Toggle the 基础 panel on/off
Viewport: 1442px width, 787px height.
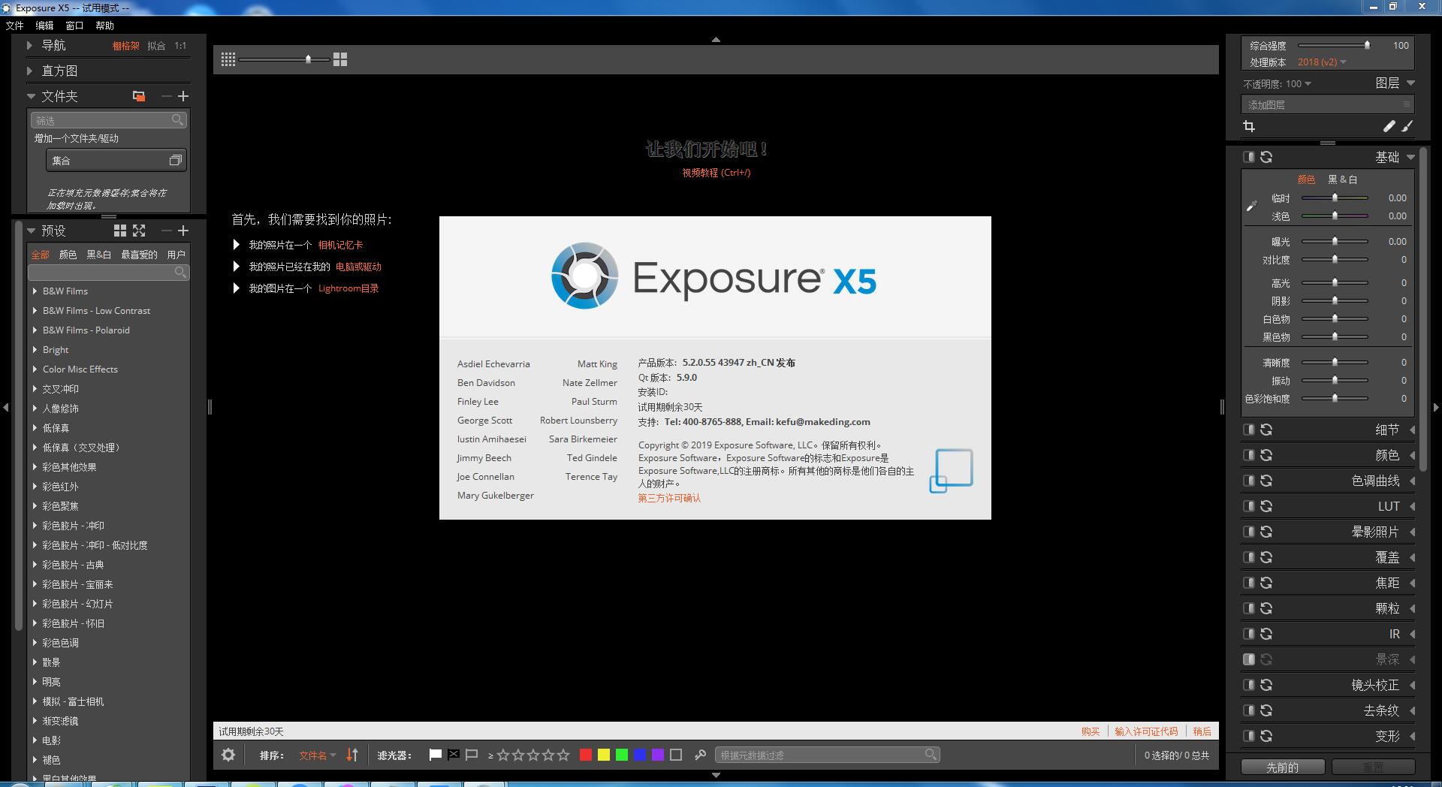click(x=1248, y=157)
